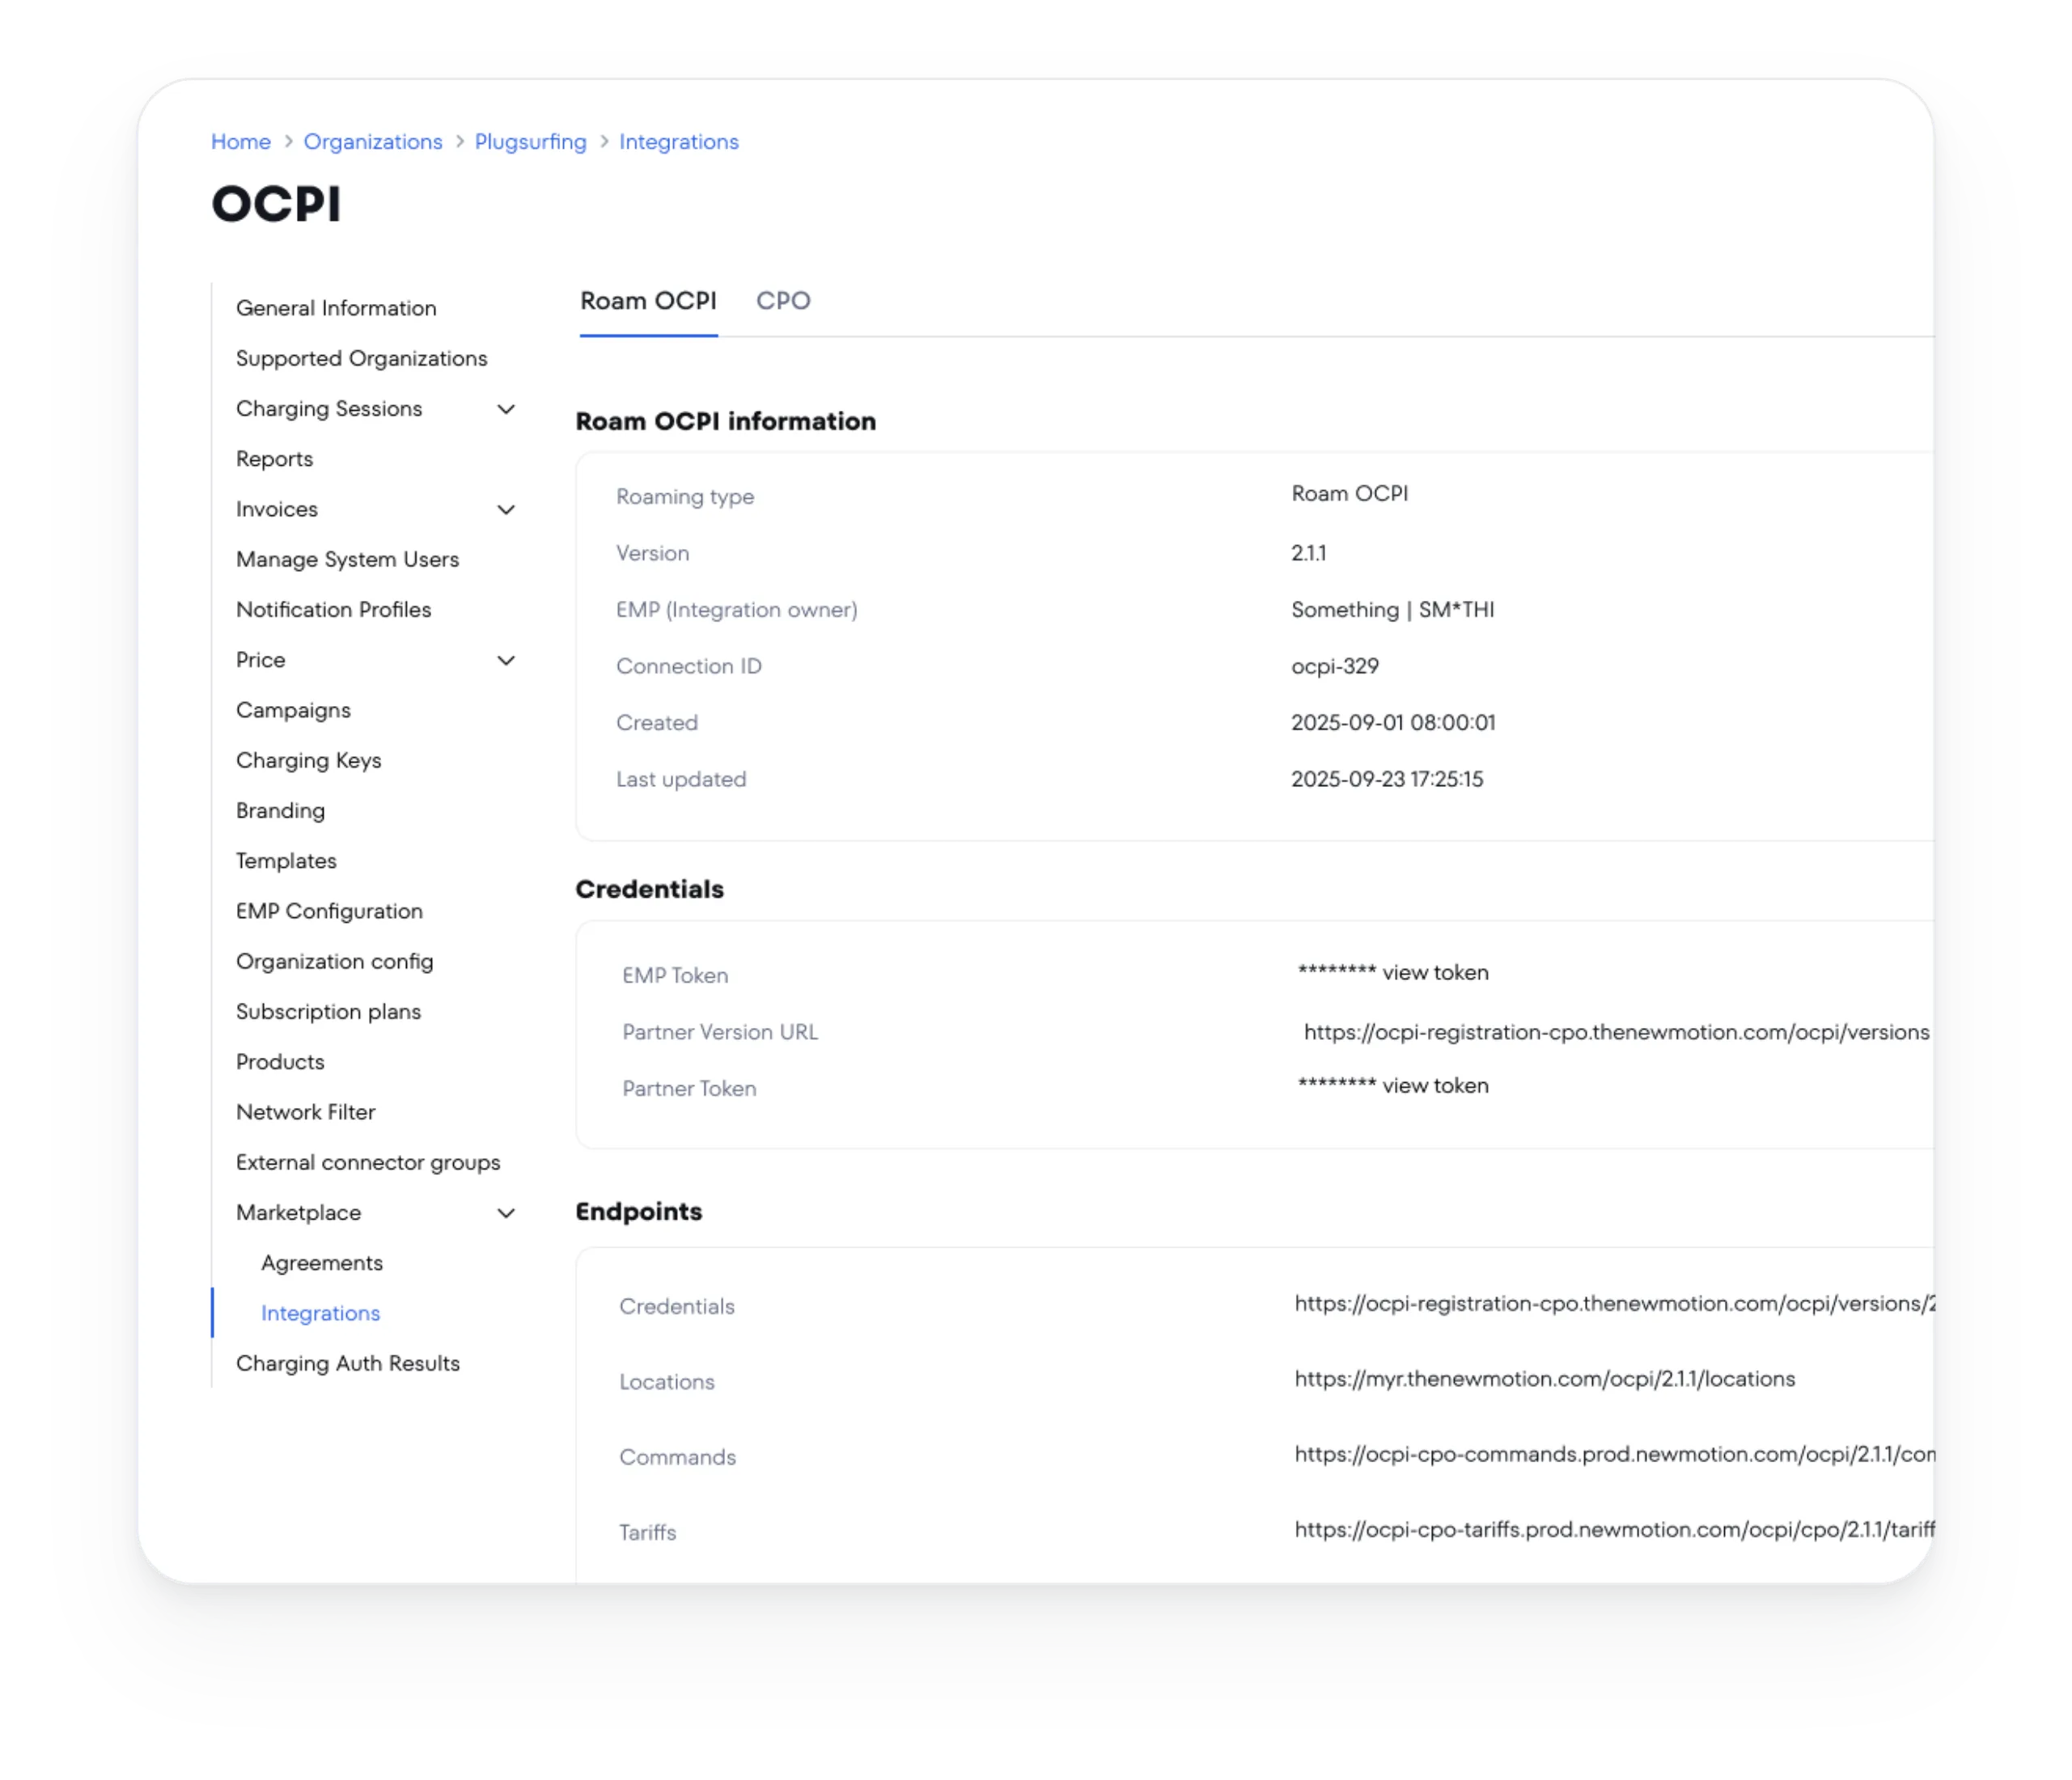This screenshot has height=1780, width=2072.
Task: Open Charging Keys in sidebar
Action: click(308, 760)
